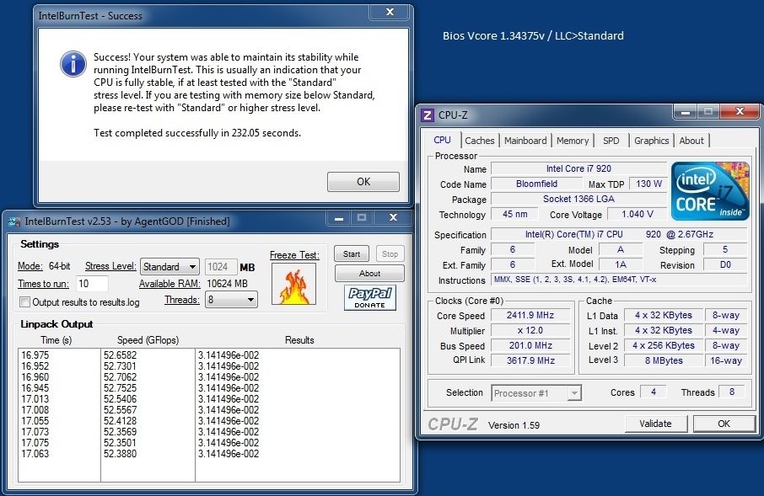
Task: Click the 52.7525 GFlops value
Action: pos(120,388)
